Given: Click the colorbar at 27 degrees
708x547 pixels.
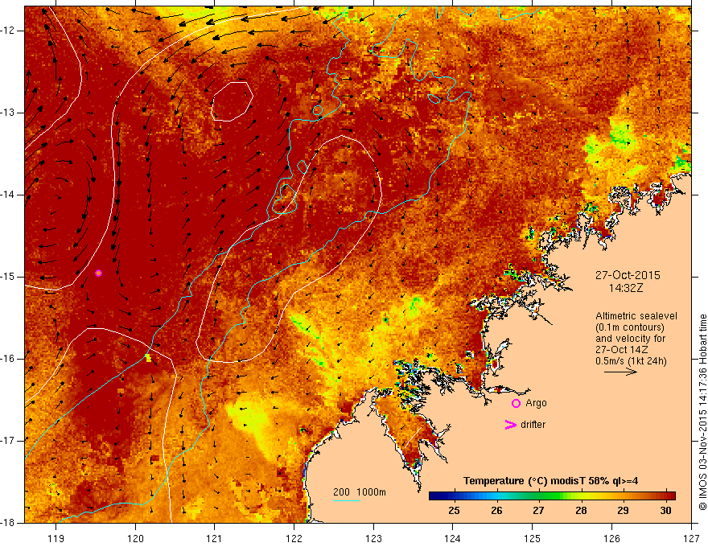Looking at the screenshot, I should tap(538, 496).
